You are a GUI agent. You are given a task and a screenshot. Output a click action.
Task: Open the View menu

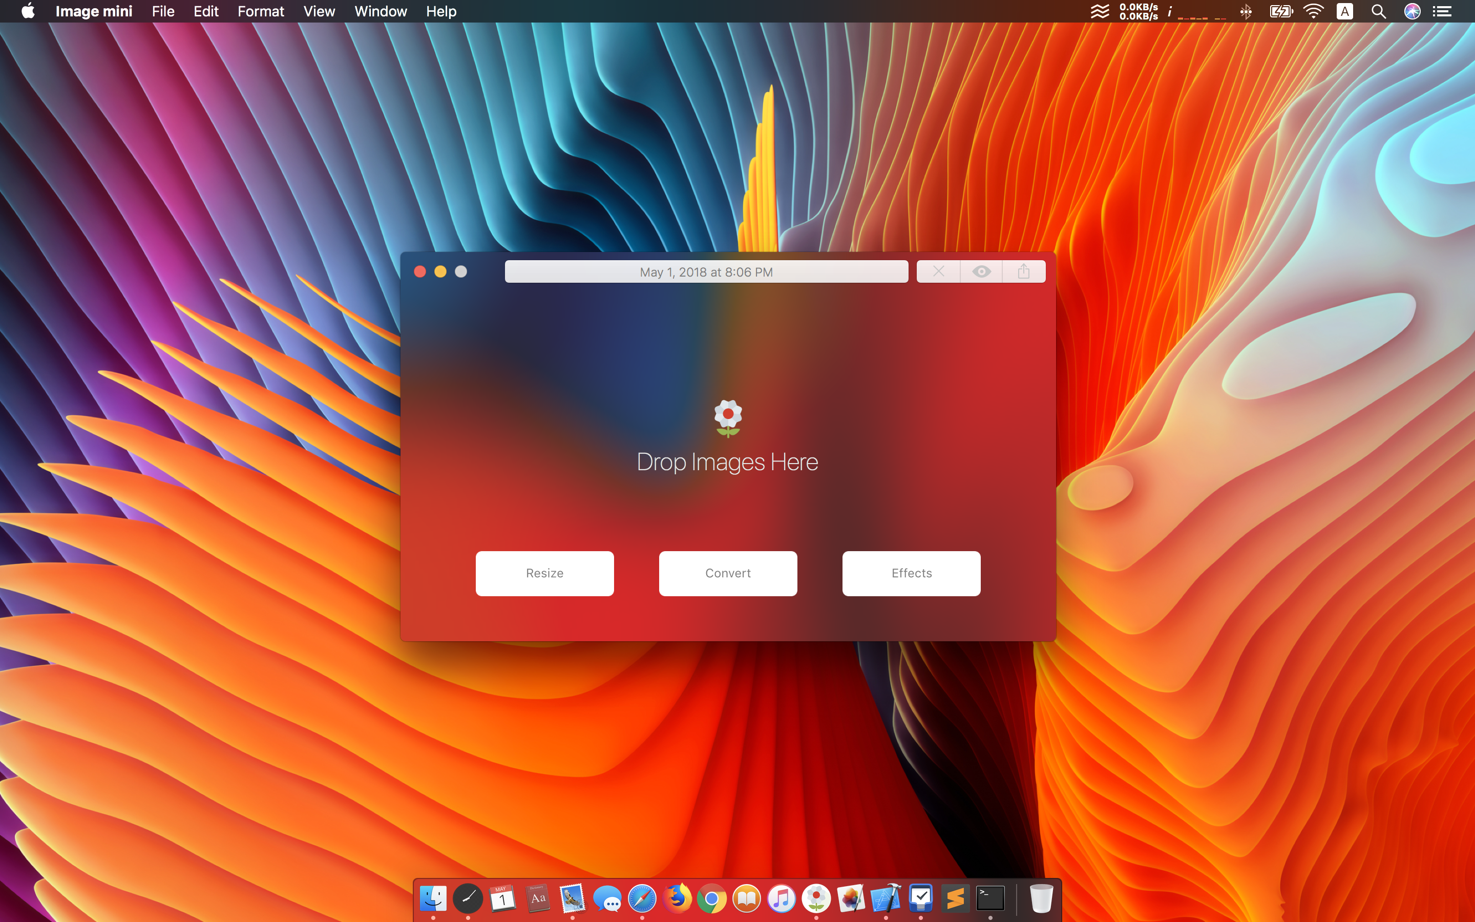tap(319, 11)
